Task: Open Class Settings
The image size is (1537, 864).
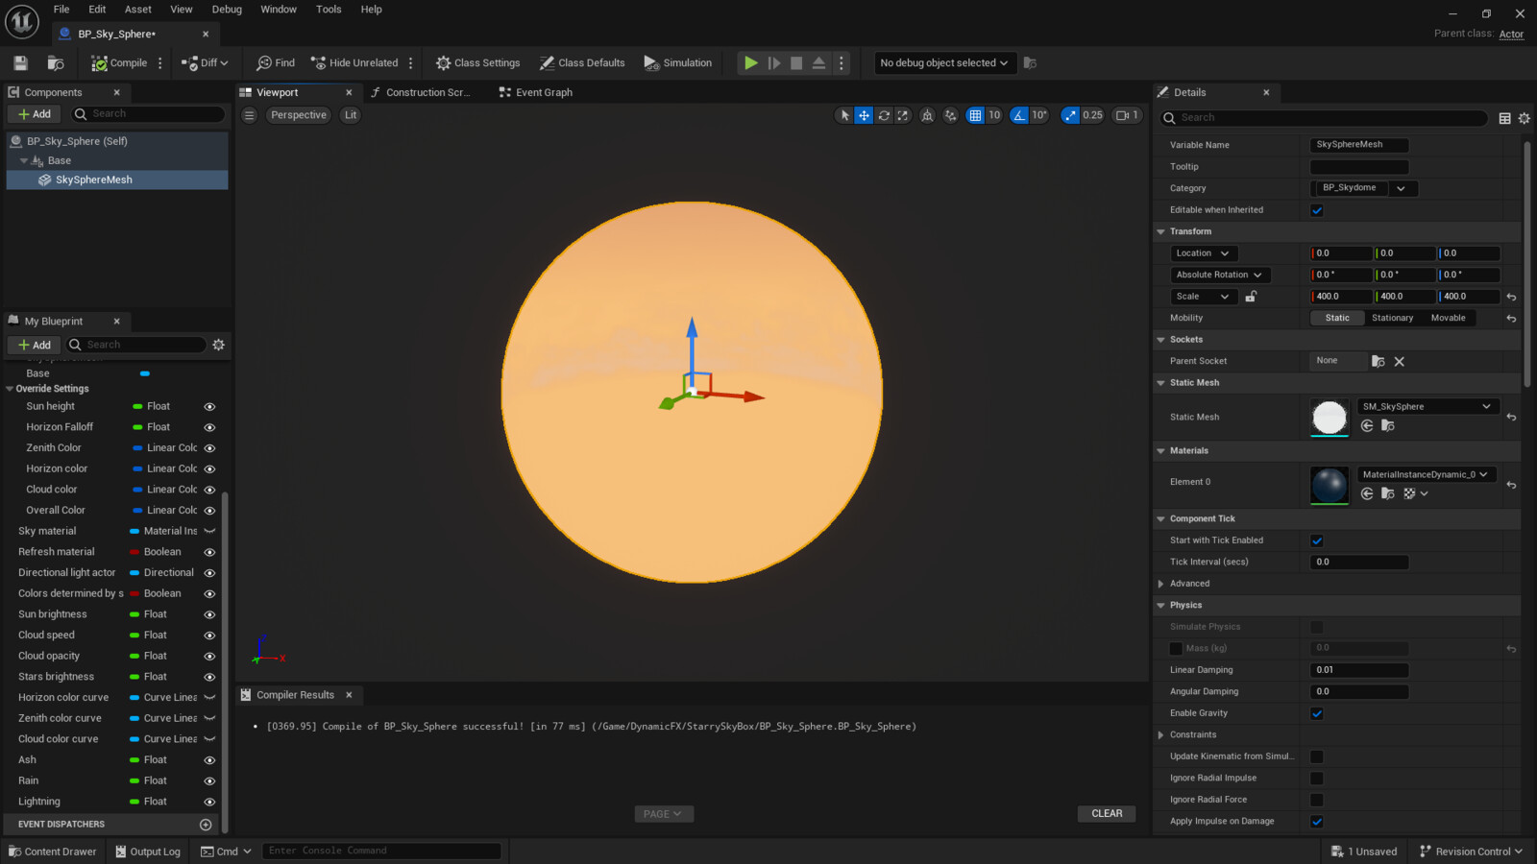Action: (477, 63)
